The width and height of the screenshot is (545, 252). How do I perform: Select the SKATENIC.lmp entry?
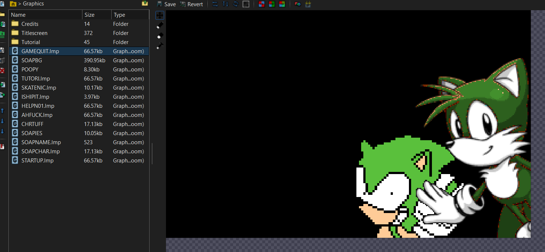(79, 88)
